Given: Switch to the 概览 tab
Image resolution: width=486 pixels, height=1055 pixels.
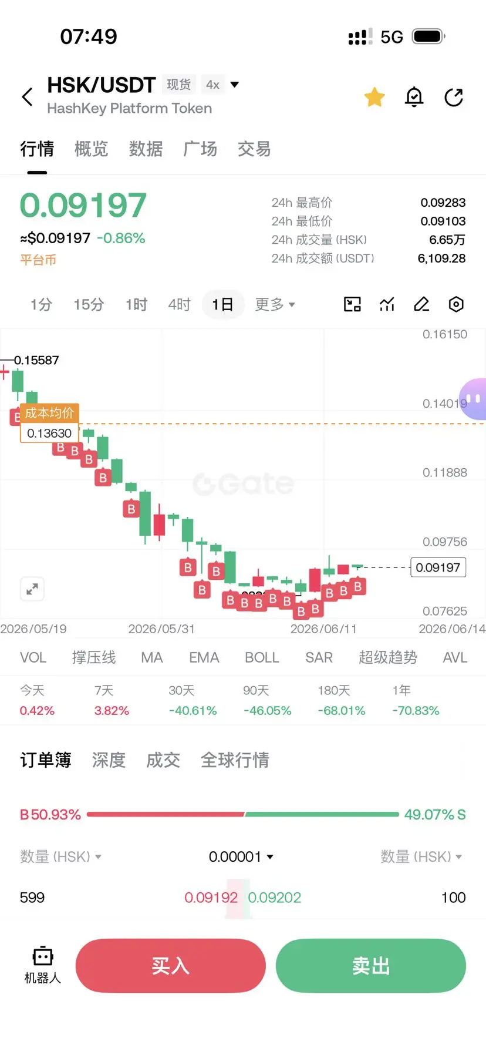Looking at the screenshot, I should point(92,149).
